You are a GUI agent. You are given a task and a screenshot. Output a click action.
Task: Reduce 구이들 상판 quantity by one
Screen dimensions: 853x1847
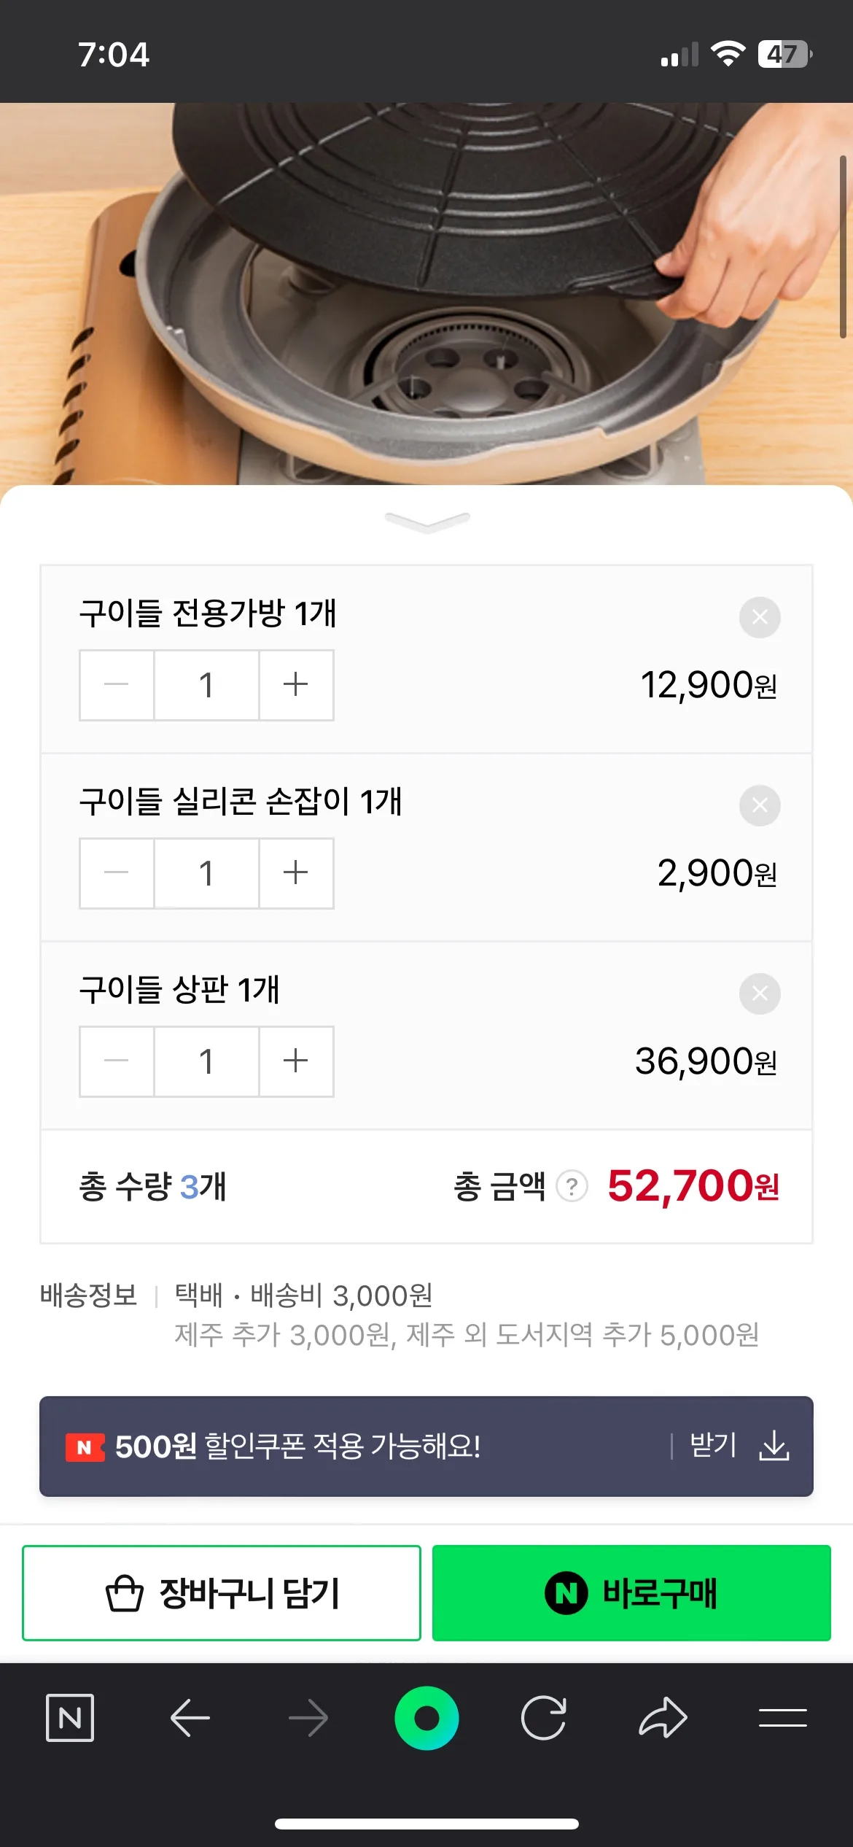117,1061
